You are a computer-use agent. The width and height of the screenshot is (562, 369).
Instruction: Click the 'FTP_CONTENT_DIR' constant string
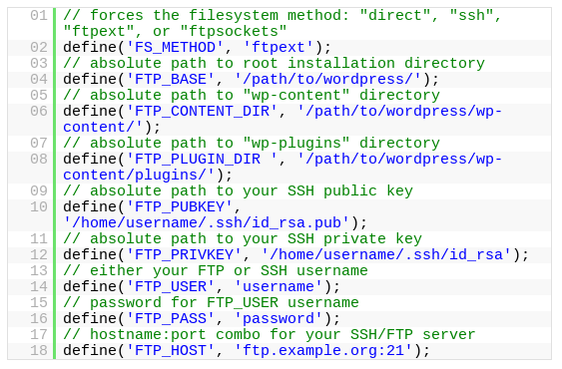coord(203,112)
